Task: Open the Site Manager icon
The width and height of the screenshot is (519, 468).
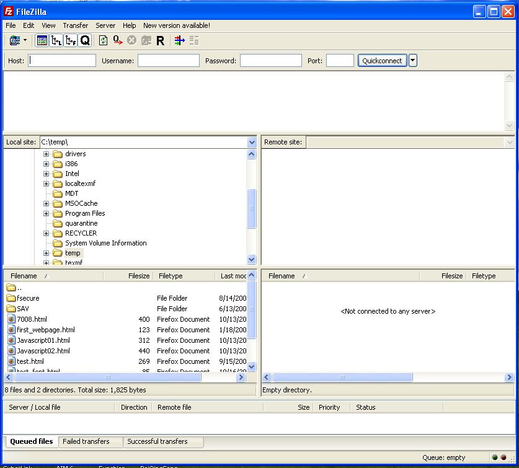Action: (14, 40)
